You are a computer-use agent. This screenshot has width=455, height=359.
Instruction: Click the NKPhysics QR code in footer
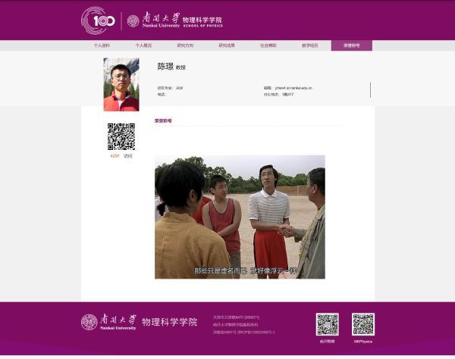(363, 324)
